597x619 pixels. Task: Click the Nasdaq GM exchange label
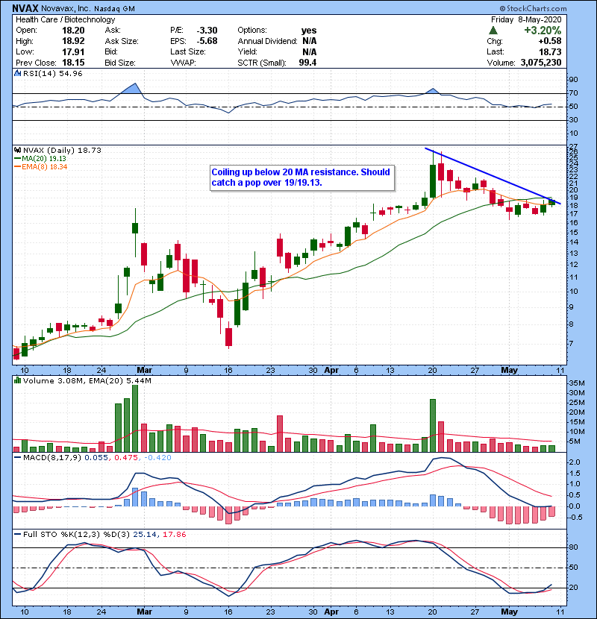115,9
